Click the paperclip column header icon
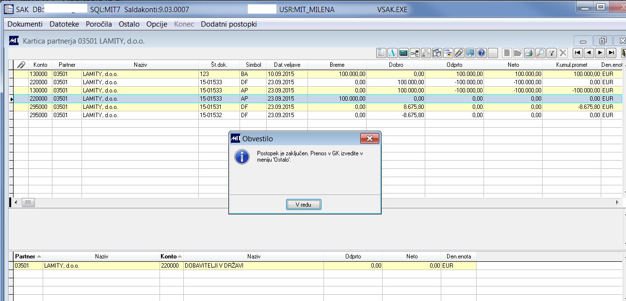This screenshot has width=626, height=301. pos(21,64)
